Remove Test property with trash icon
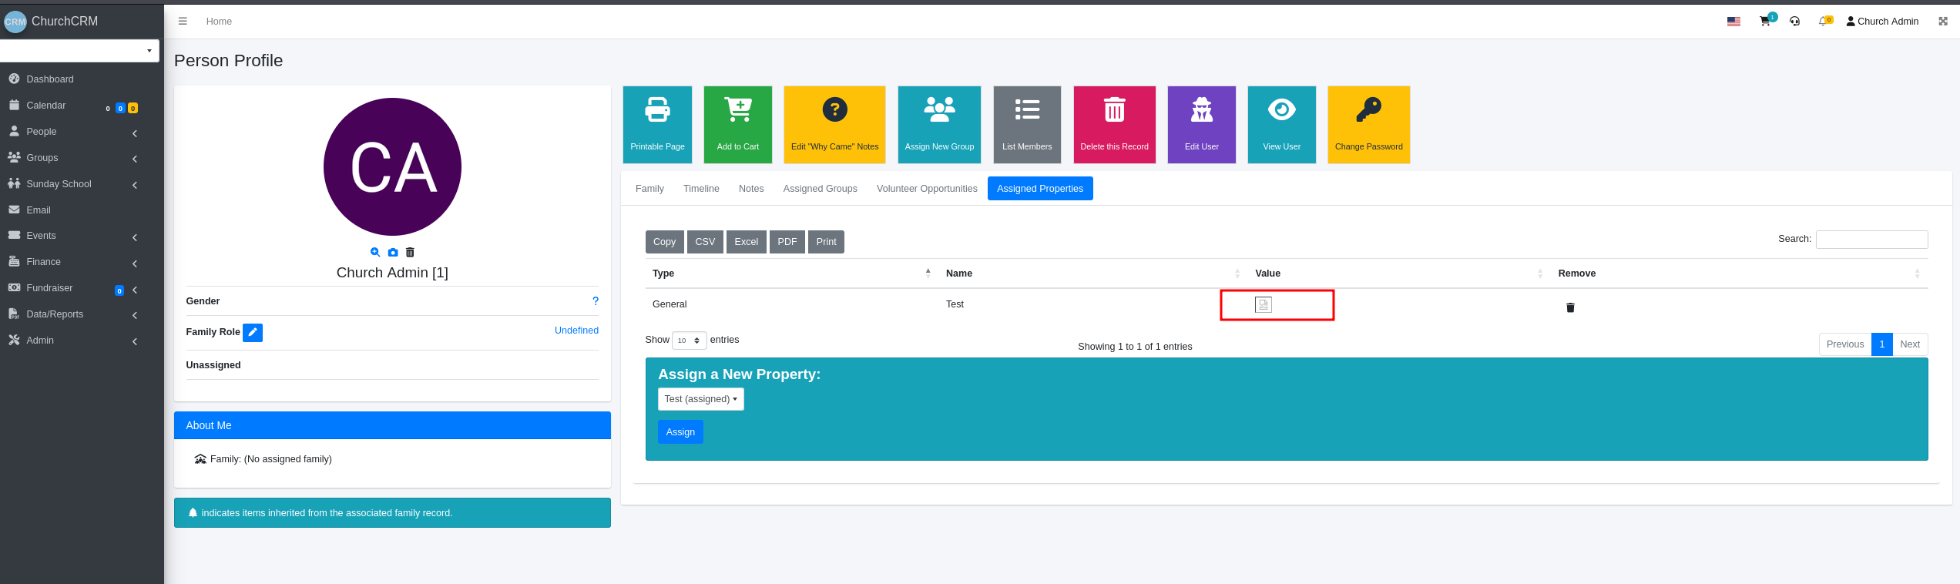This screenshot has width=1960, height=584. [1570, 307]
